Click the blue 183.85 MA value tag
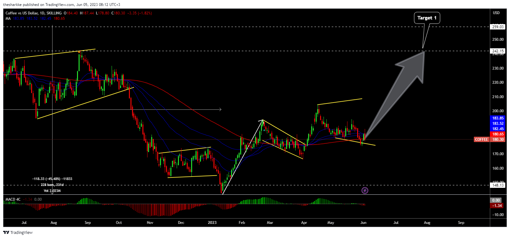 [x=498, y=118]
